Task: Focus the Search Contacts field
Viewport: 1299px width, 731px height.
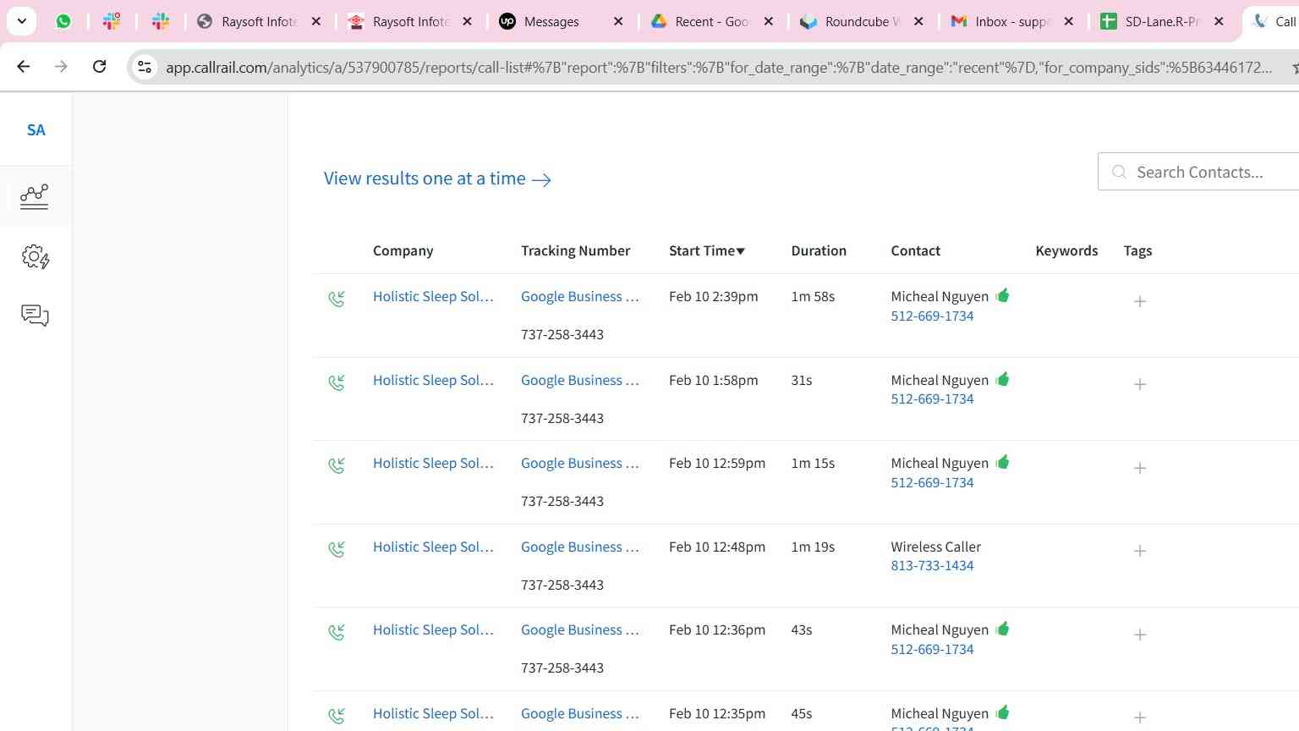Action: 1199,172
